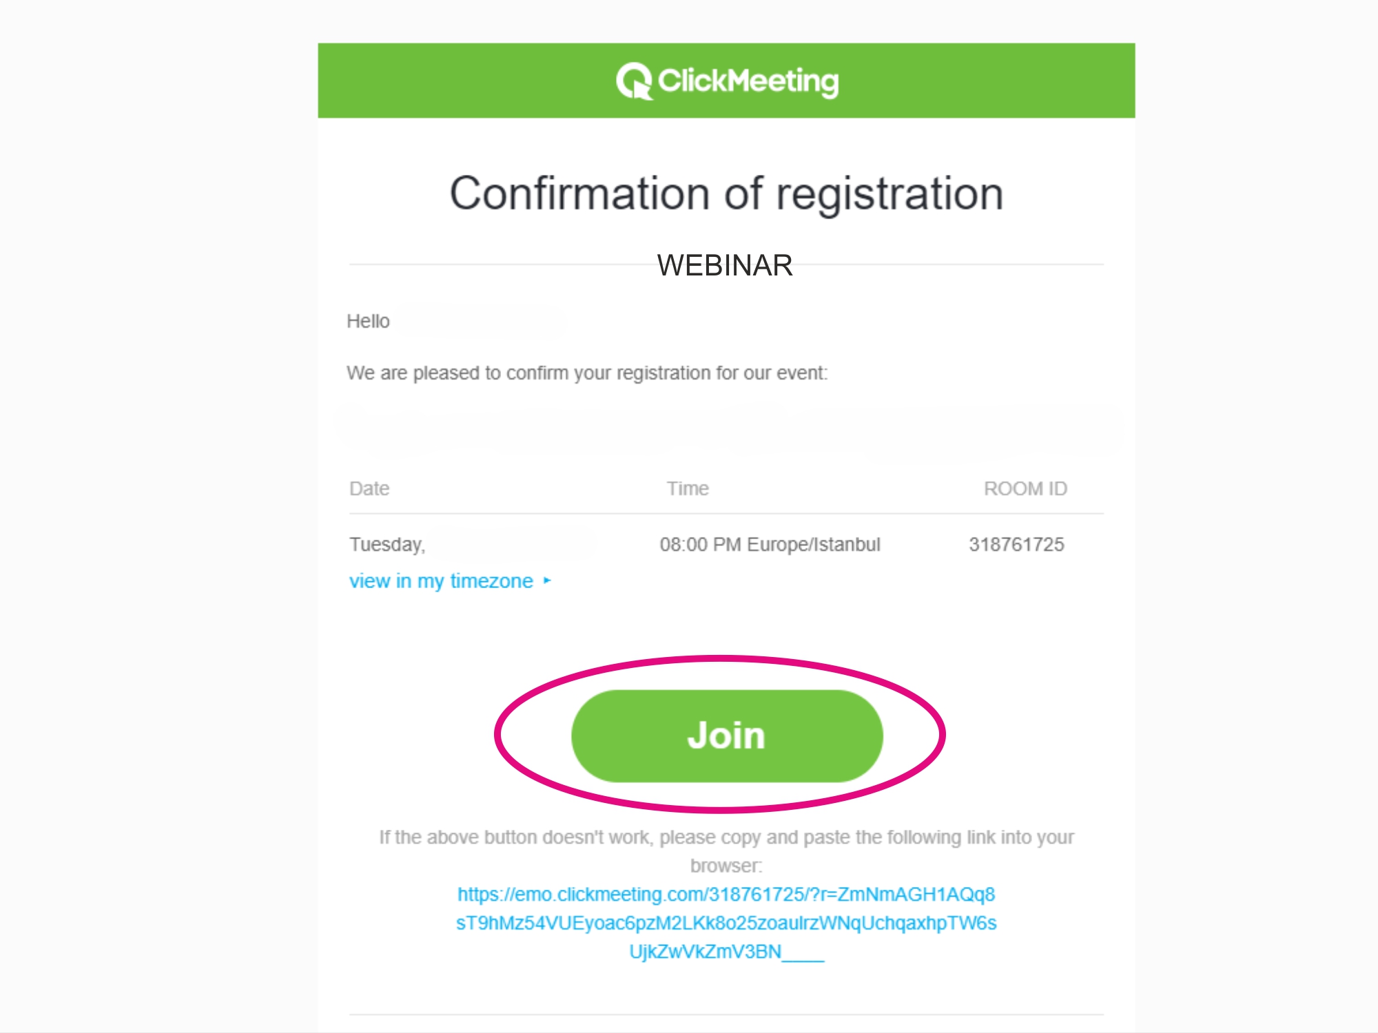Click the Date column header
This screenshot has height=1033, width=1378.
pos(369,488)
